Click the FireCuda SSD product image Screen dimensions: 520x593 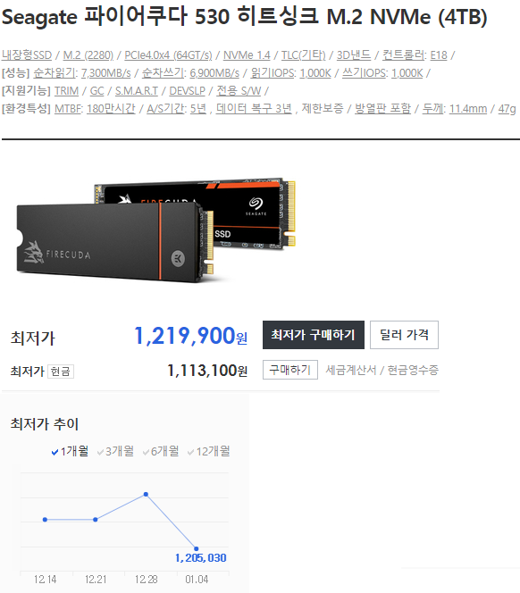[x=156, y=230]
